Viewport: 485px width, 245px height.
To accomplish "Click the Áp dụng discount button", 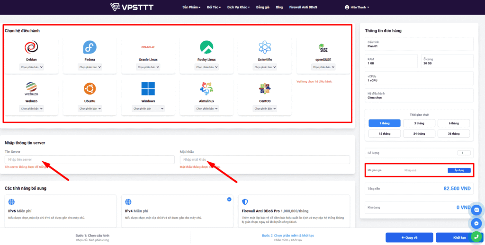I will 459,170.
